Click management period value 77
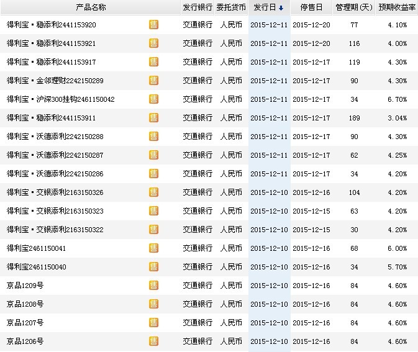This screenshot has width=418, height=352. tap(354, 25)
